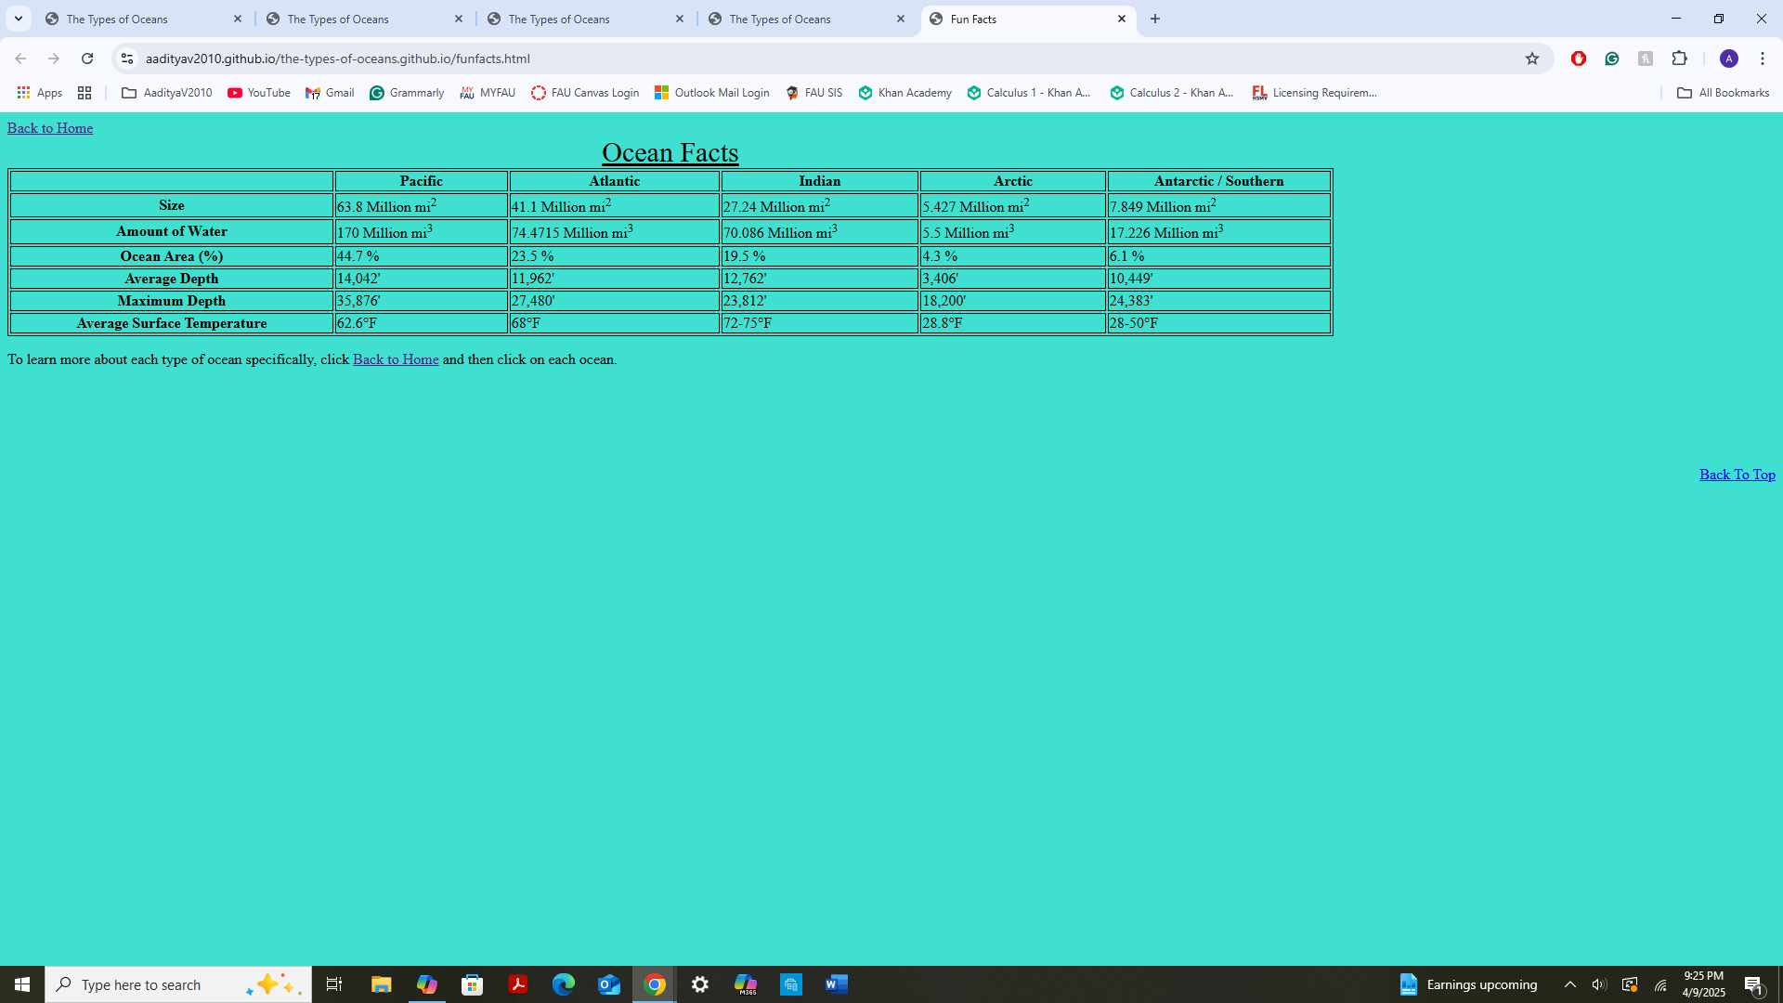Bookmark this tab with star icon
Viewport: 1783px width, 1003px height.
click(1532, 59)
